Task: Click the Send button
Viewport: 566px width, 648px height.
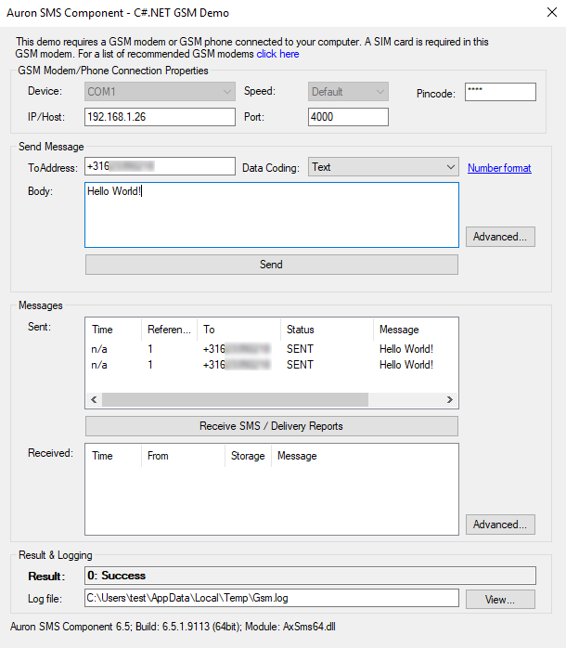Action: coord(271,265)
